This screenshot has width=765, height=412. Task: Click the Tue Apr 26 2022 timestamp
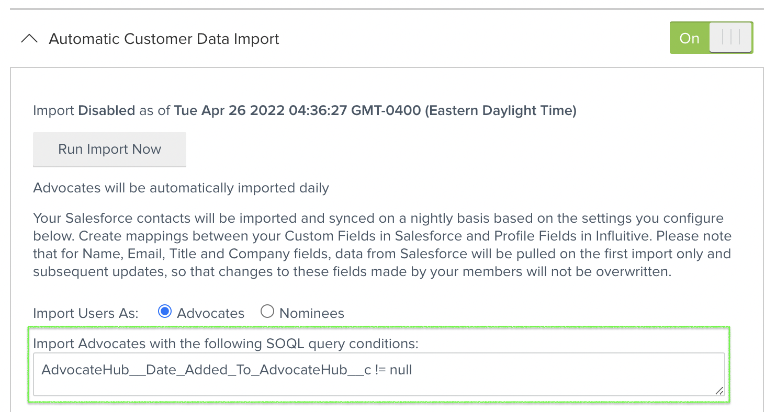tap(375, 111)
